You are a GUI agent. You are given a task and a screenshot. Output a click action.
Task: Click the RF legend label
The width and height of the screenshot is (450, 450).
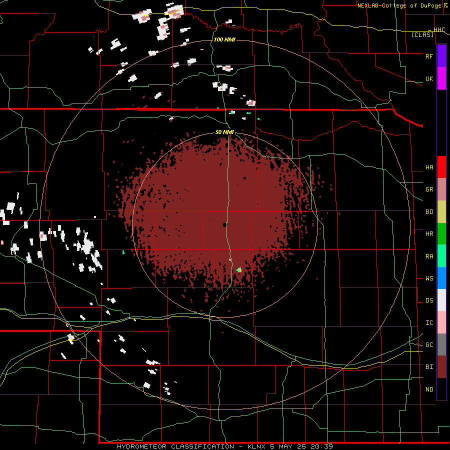(x=429, y=56)
